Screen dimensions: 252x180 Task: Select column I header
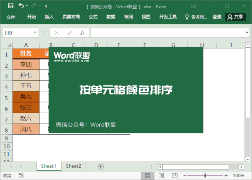click(x=231, y=45)
